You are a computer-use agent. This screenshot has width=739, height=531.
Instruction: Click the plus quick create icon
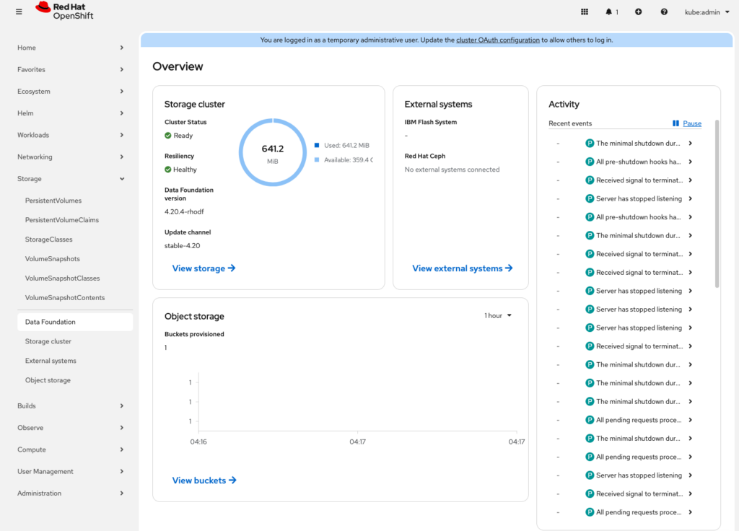coord(638,12)
